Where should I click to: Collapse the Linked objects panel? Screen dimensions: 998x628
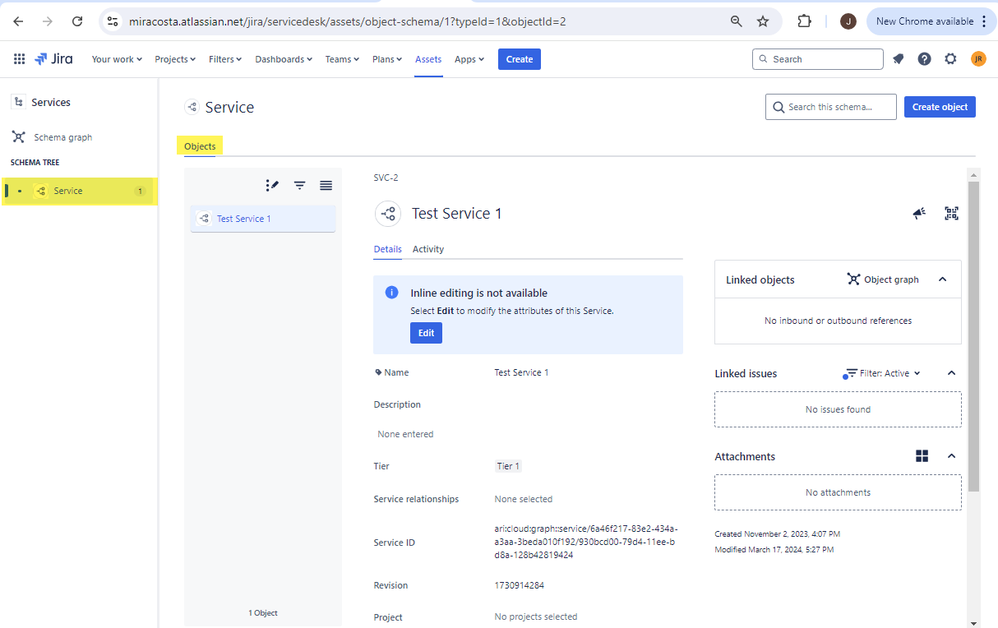(x=943, y=279)
